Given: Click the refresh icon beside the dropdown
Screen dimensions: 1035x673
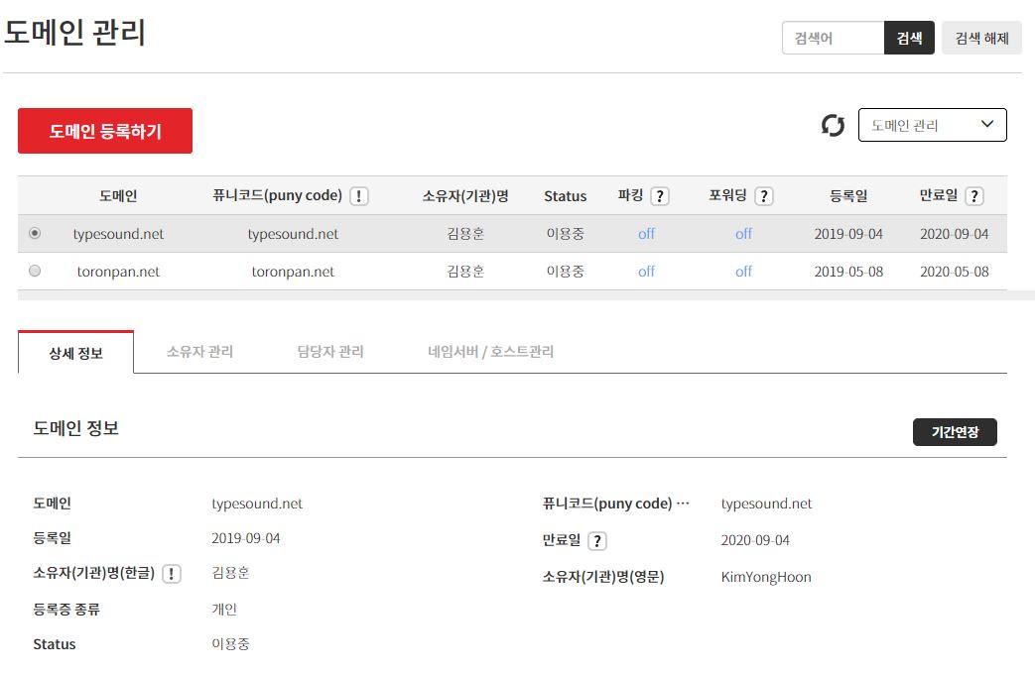Looking at the screenshot, I should [833, 126].
